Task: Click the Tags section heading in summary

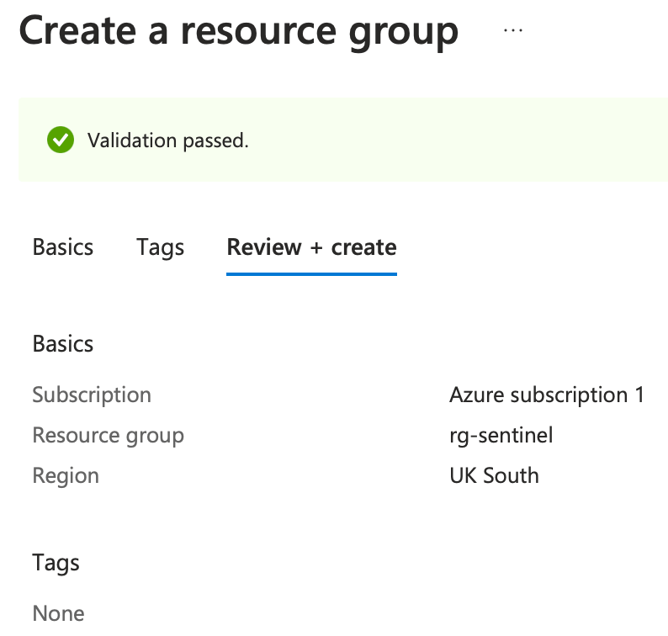Action: pyautogui.click(x=56, y=563)
